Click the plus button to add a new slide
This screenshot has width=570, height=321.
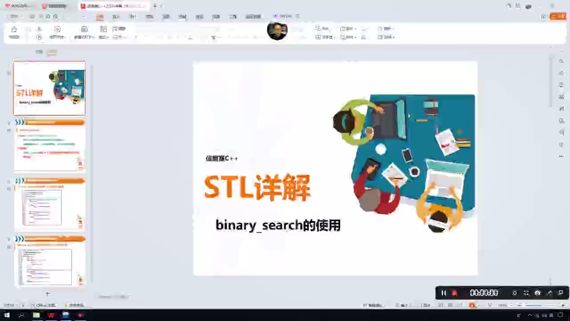point(48,293)
